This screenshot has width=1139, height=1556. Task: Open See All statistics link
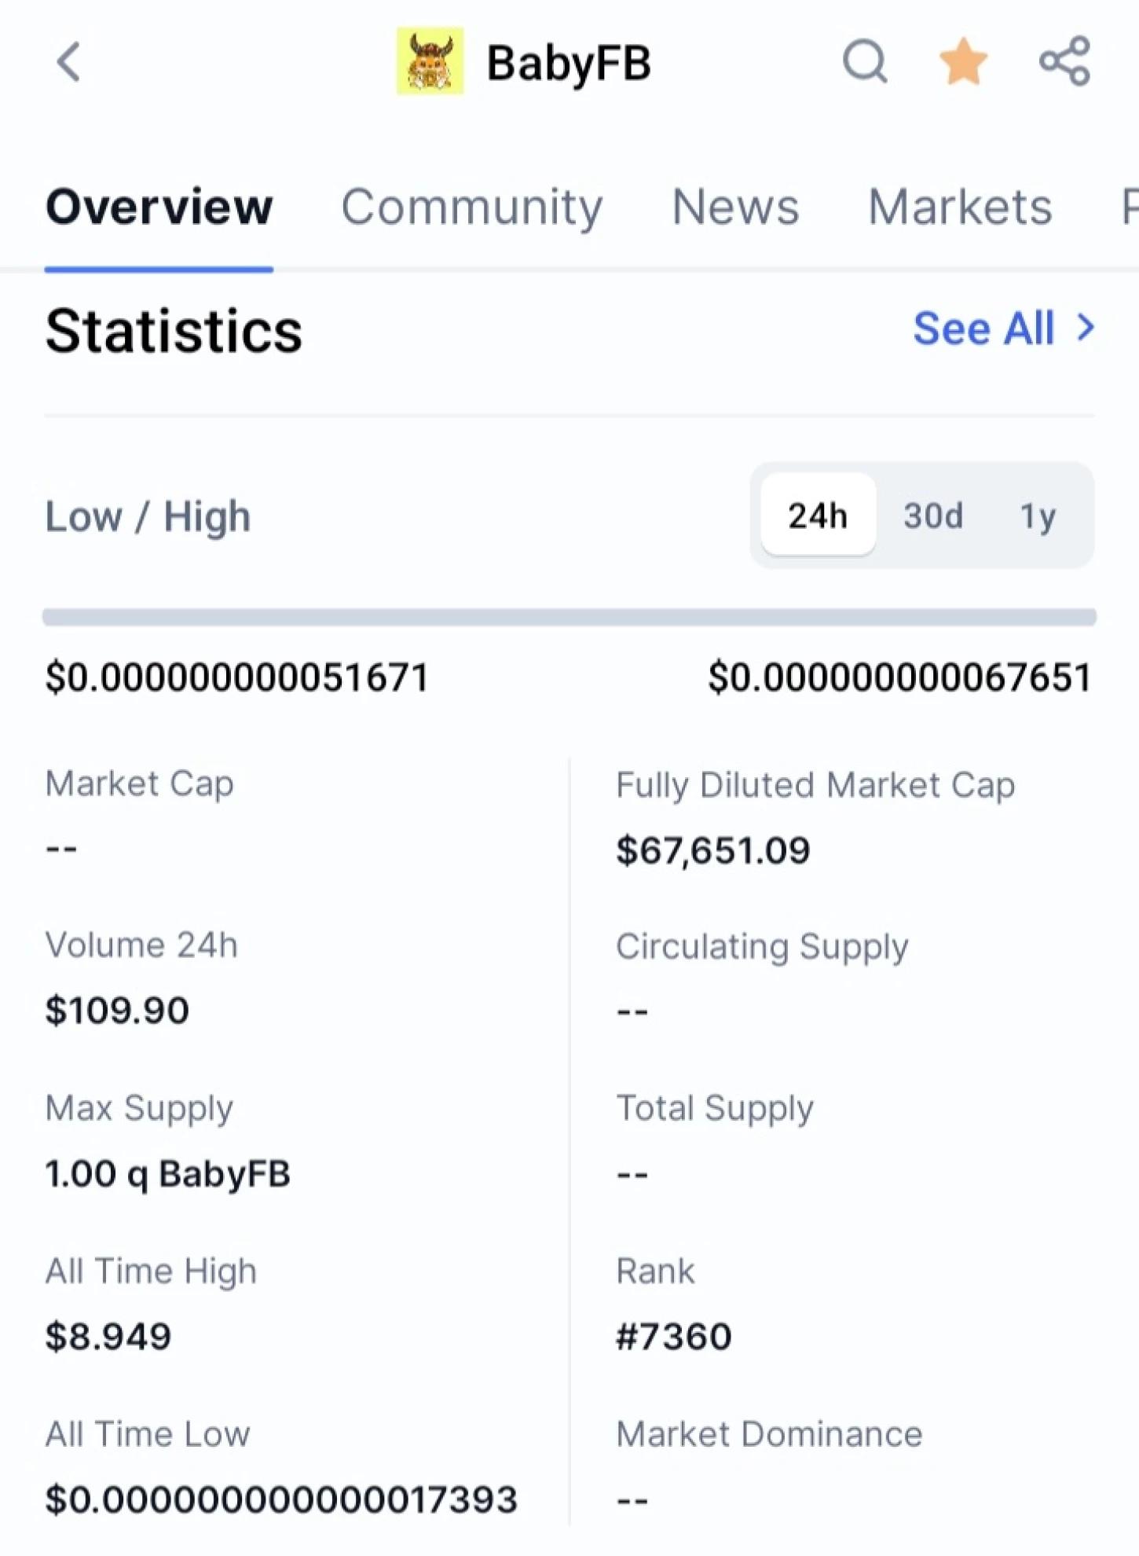click(983, 328)
